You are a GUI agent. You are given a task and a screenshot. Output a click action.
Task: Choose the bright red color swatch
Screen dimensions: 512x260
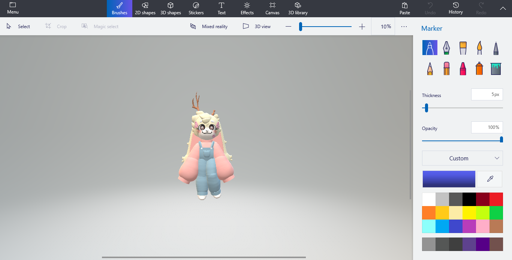coord(496,199)
